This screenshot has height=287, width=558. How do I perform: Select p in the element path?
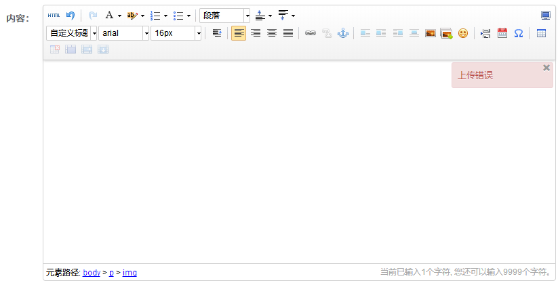(x=111, y=272)
